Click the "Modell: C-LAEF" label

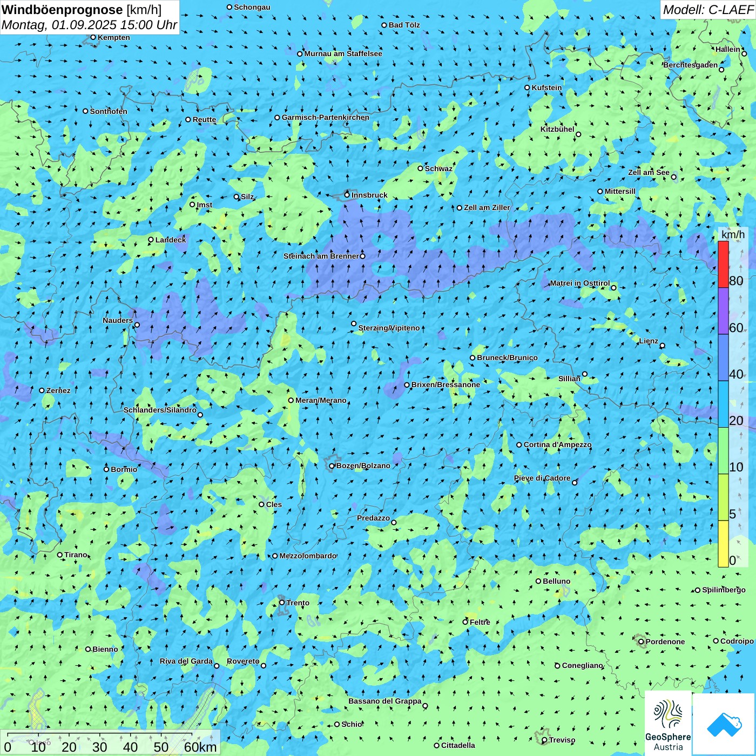coord(708,10)
